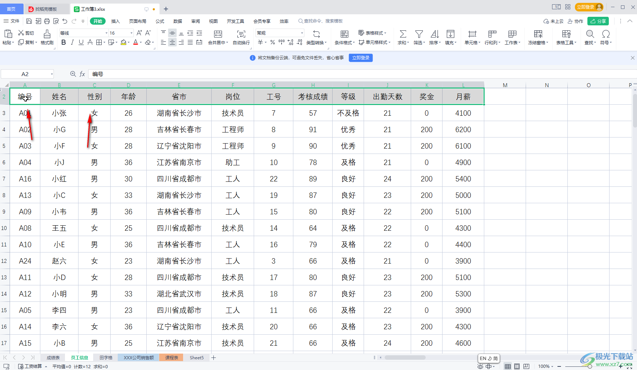
Task: Click the Print icon in quick access bar
Action: 47,21
